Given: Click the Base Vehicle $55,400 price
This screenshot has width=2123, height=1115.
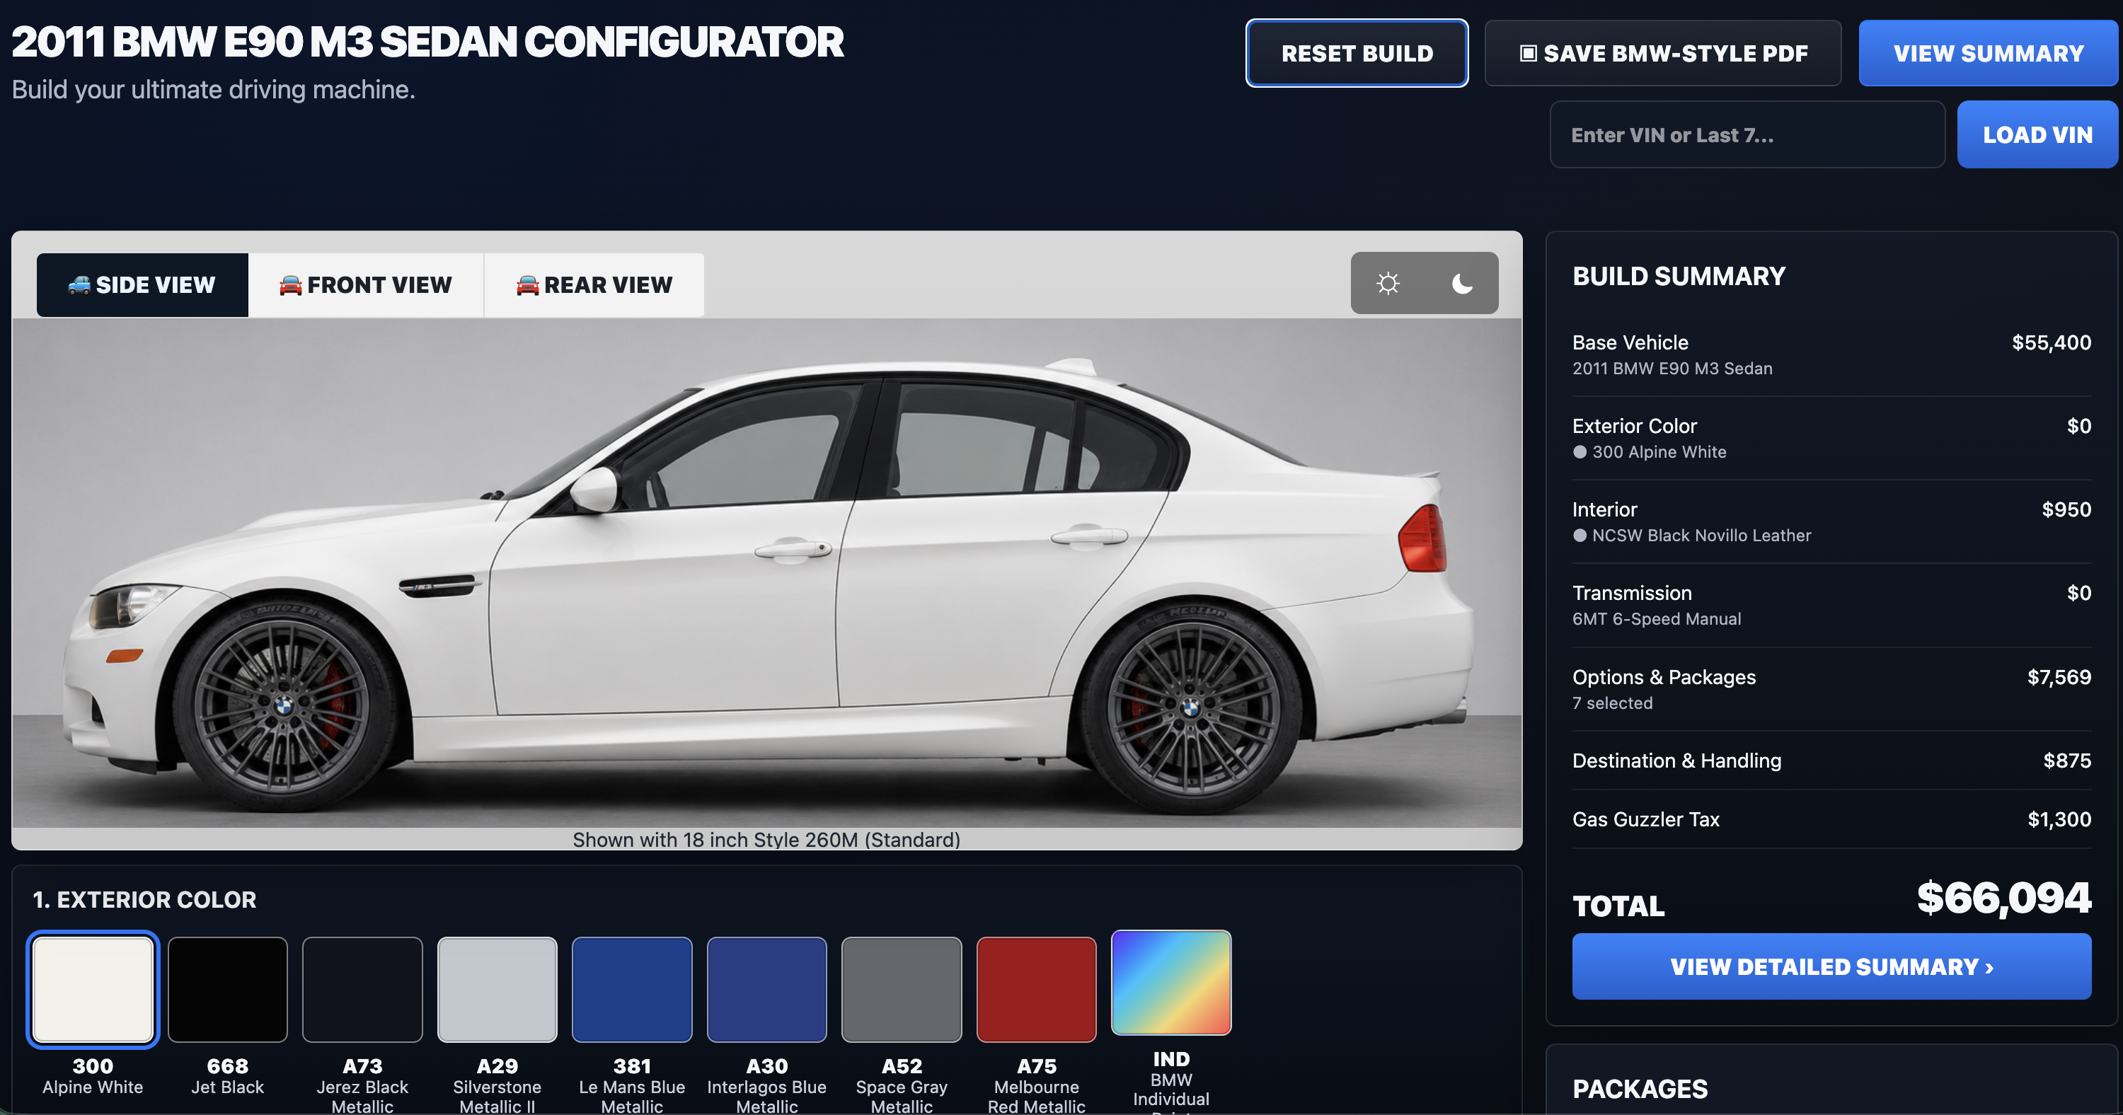Looking at the screenshot, I should click(x=2052, y=343).
